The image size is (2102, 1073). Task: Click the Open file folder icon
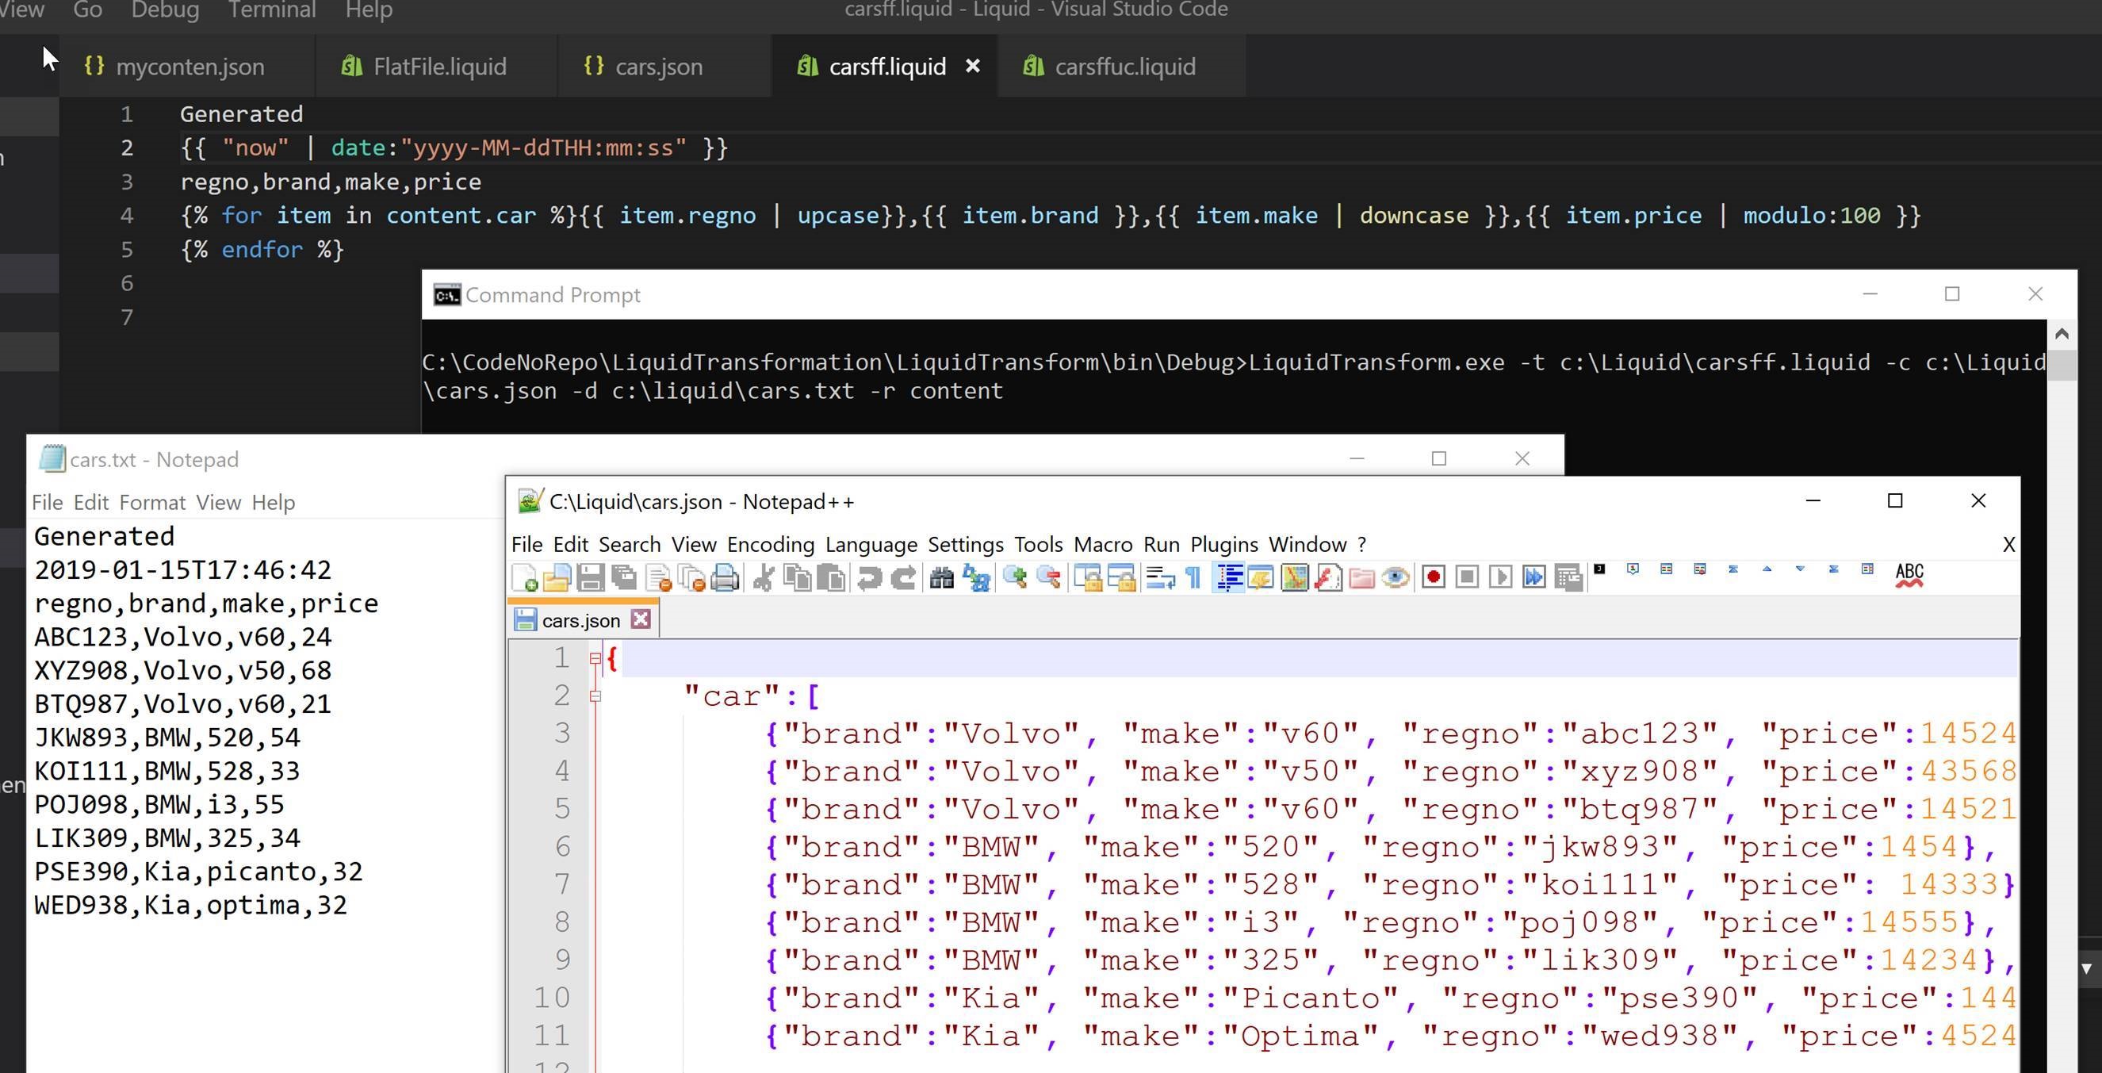click(x=557, y=577)
